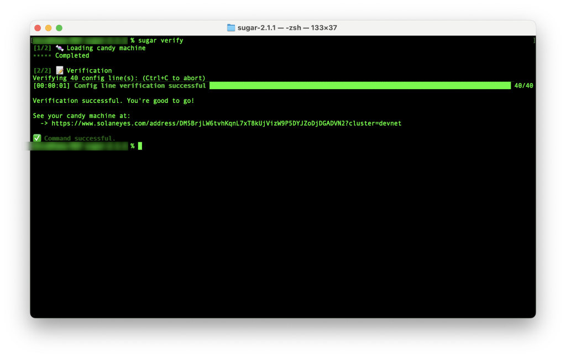The height and width of the screenshot is (358, 566).
Task: Click the candy emoji next to Loading candy machine
Action: coord(60,48)
